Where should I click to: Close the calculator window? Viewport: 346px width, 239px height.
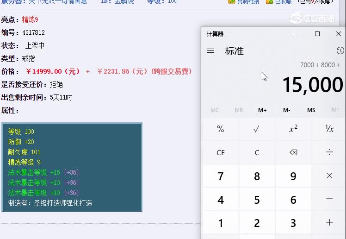click(338, 34)
